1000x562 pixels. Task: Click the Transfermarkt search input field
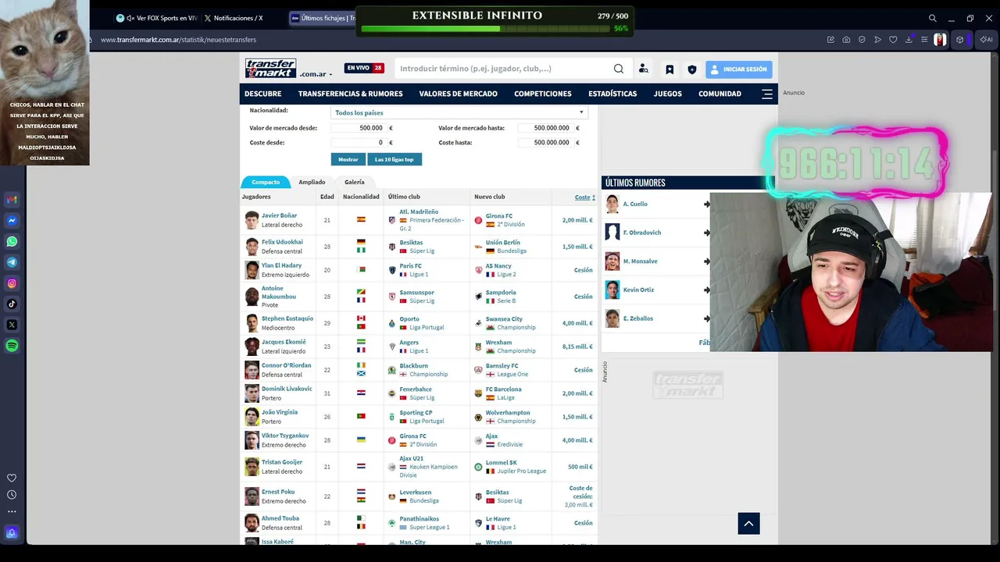pyautogui.click(x=504, y=69)
